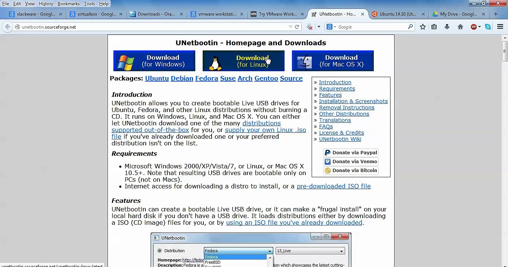Screen dimensions: 508x267
Task: Show the bookmarks list icon
Action: (434, 27)
